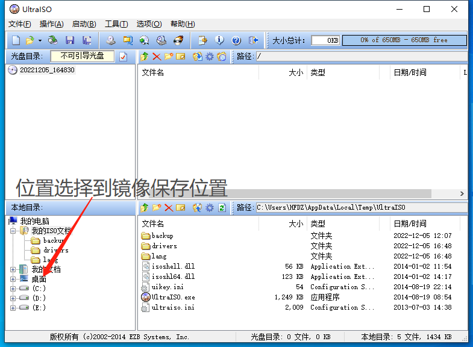The height and width of the screenshot is (347, 473).
Task: Expand the (C:) drive node
Action: 13,289
